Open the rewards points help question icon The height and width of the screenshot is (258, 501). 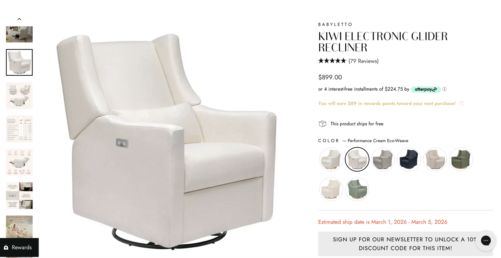[x=462, y=104]
